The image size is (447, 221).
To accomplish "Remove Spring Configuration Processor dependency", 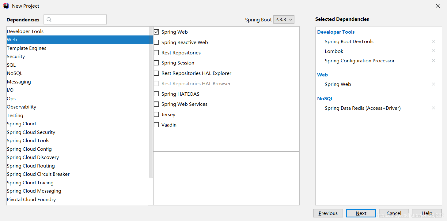I will click(433, 61).
